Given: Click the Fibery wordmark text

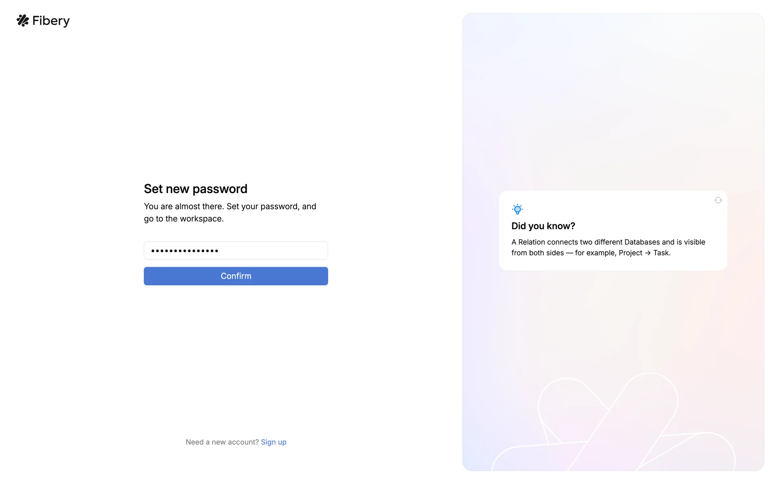Looking at the screenshot, I should (51, 21).
